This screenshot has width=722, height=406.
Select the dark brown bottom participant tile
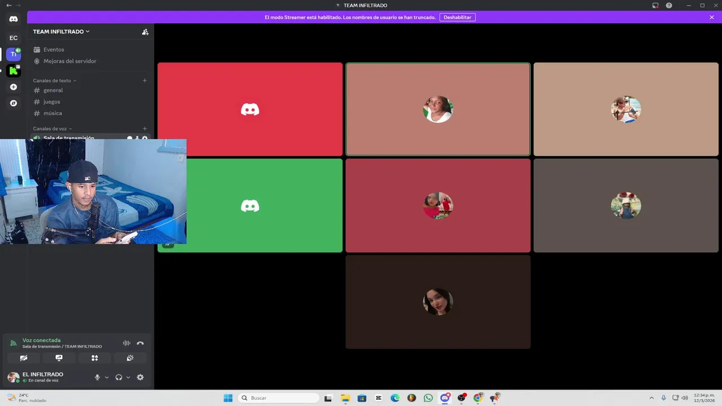(438, 302)
